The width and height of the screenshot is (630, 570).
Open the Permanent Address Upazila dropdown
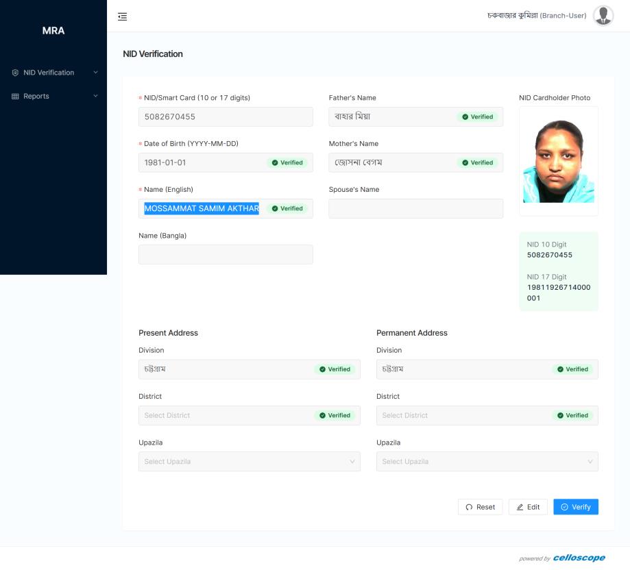tap(487, 462)
